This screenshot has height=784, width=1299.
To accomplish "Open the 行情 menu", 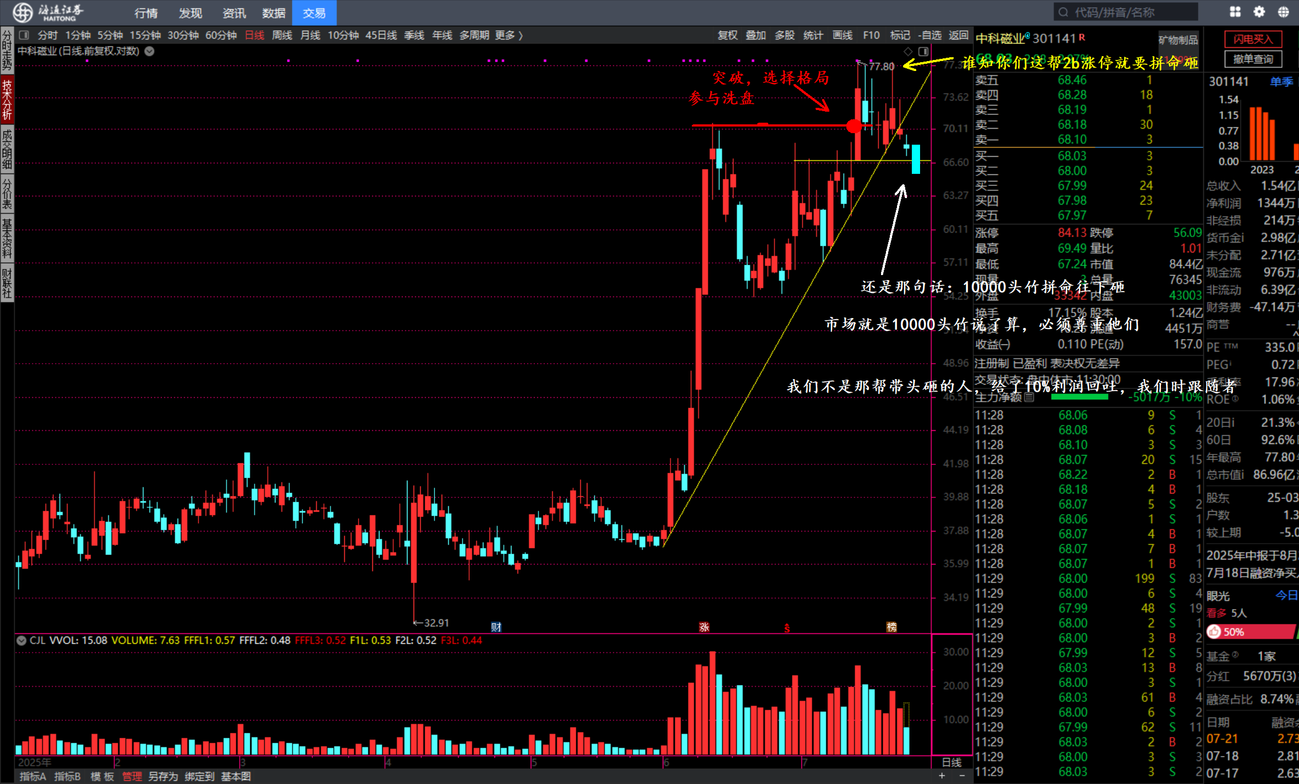I will click(146, 13).
